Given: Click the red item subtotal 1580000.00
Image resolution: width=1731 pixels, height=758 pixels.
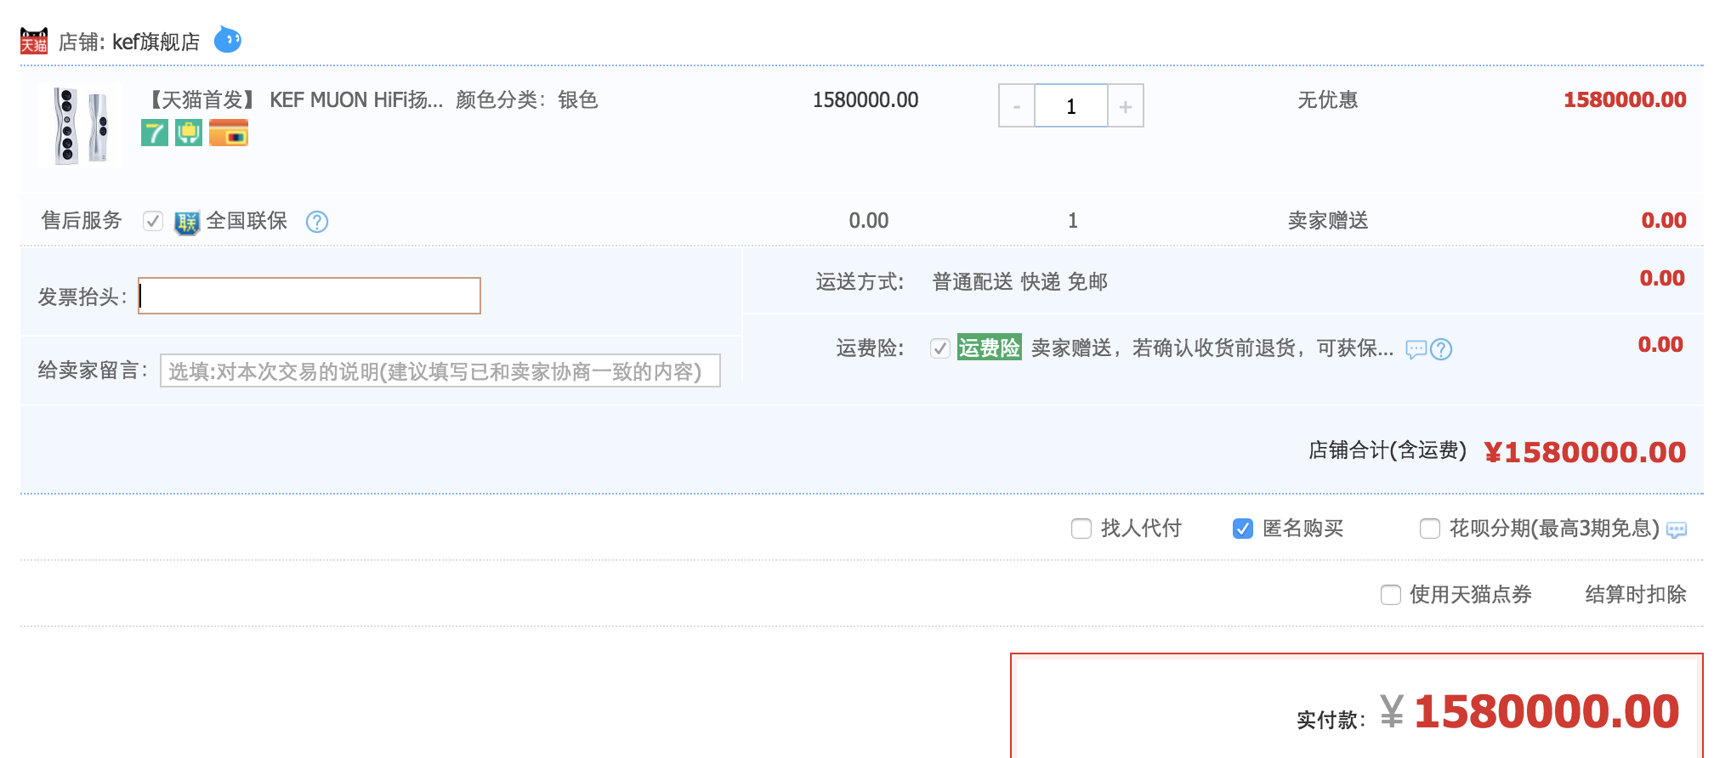Looking at the screenshot, I should (1625, 100).
